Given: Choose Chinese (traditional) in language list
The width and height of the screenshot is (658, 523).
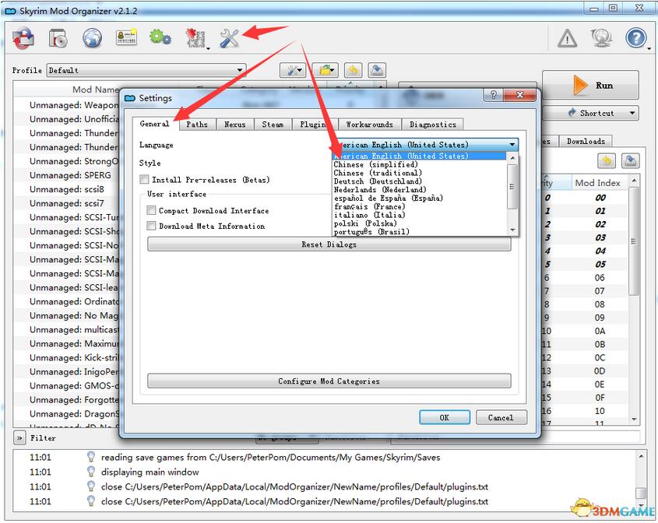Looking at the screenshot, I should click(419, 173).
